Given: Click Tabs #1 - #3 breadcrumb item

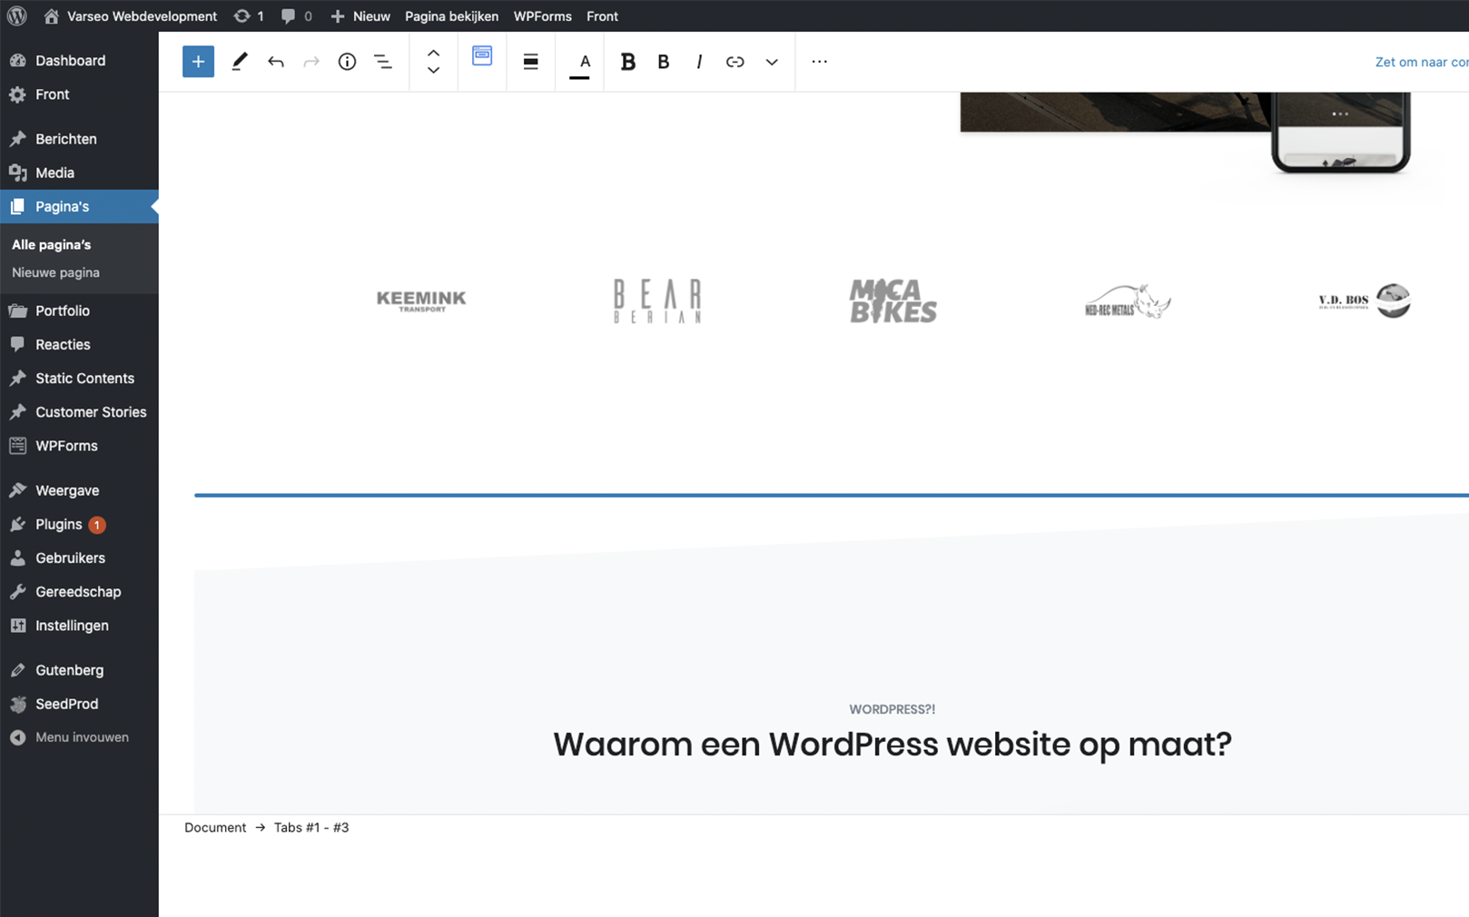Looking at the screenshot, I should (x=311, y=827).
